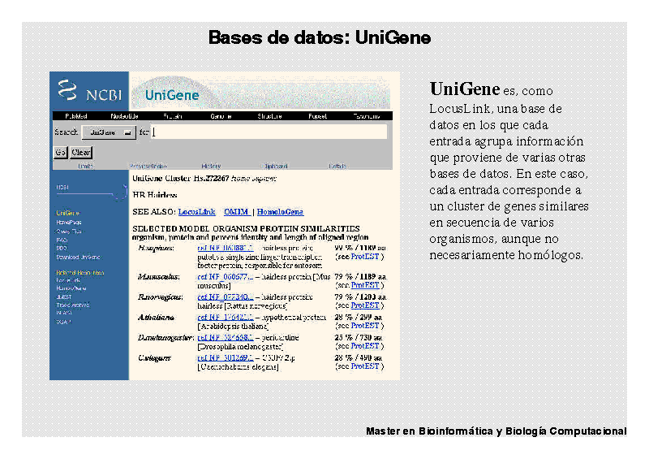This screenshot has height=459, width=649.
Task: Click into the search query text field
Action: coord(269,132)
